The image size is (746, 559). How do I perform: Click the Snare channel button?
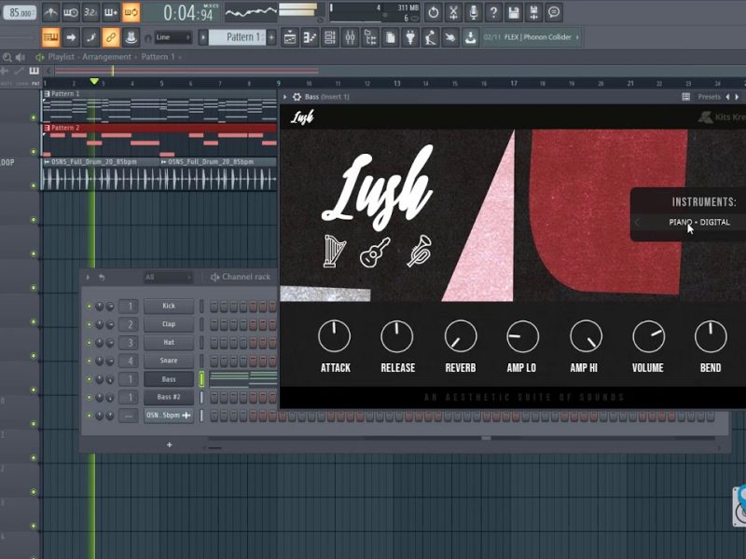coord(169,361)
